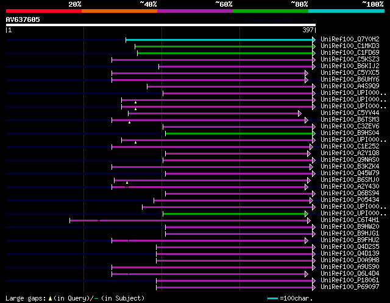
Task: Select the UniRef100_C6T4H1 label
Action: pos(350,220)
